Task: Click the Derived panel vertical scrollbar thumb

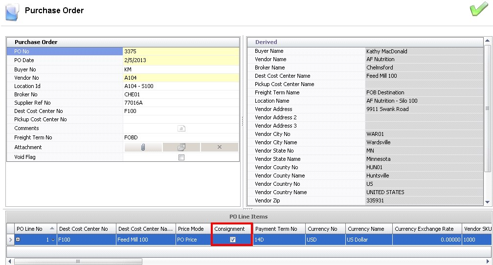Action: pos(487,109)
